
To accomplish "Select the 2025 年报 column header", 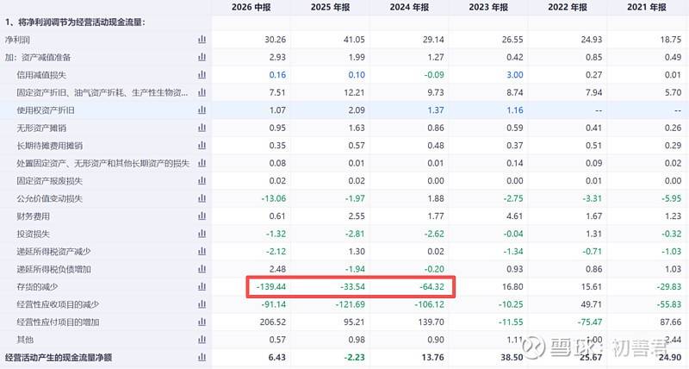I will pos(330,7).
